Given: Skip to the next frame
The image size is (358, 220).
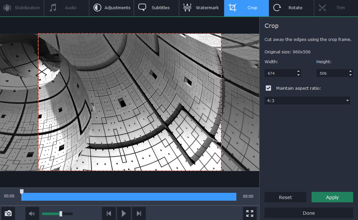Looking at the screenshot, I should click(x=139, y=213).
